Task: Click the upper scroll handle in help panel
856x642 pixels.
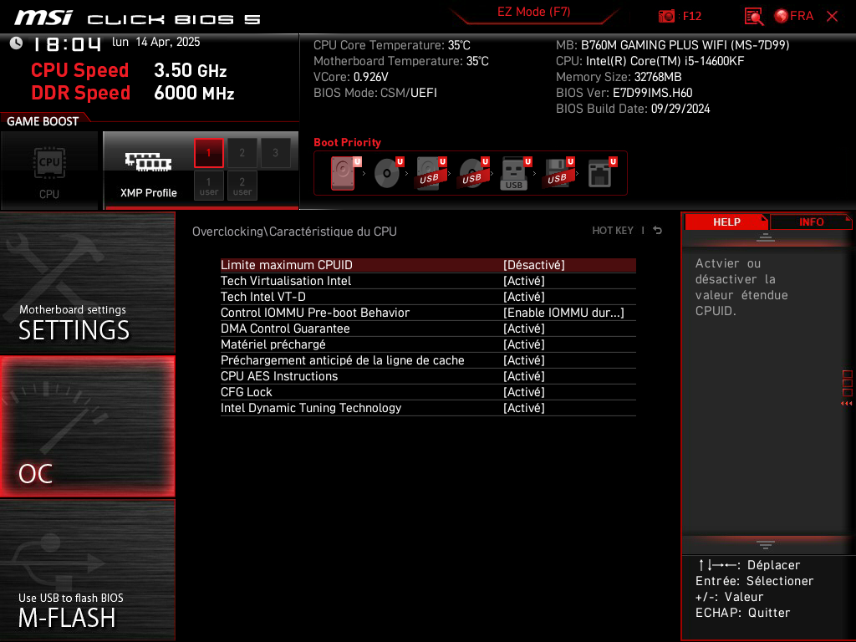Action: click(x=766, y=237)
